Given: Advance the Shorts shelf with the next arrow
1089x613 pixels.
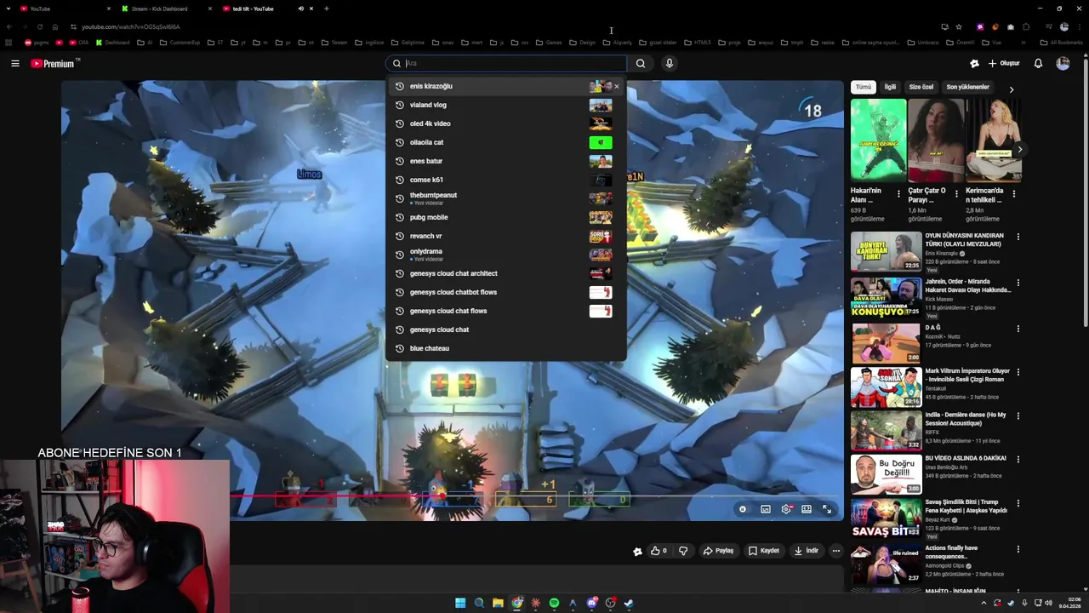Looking at the screenshot, I should (1019, 150).
